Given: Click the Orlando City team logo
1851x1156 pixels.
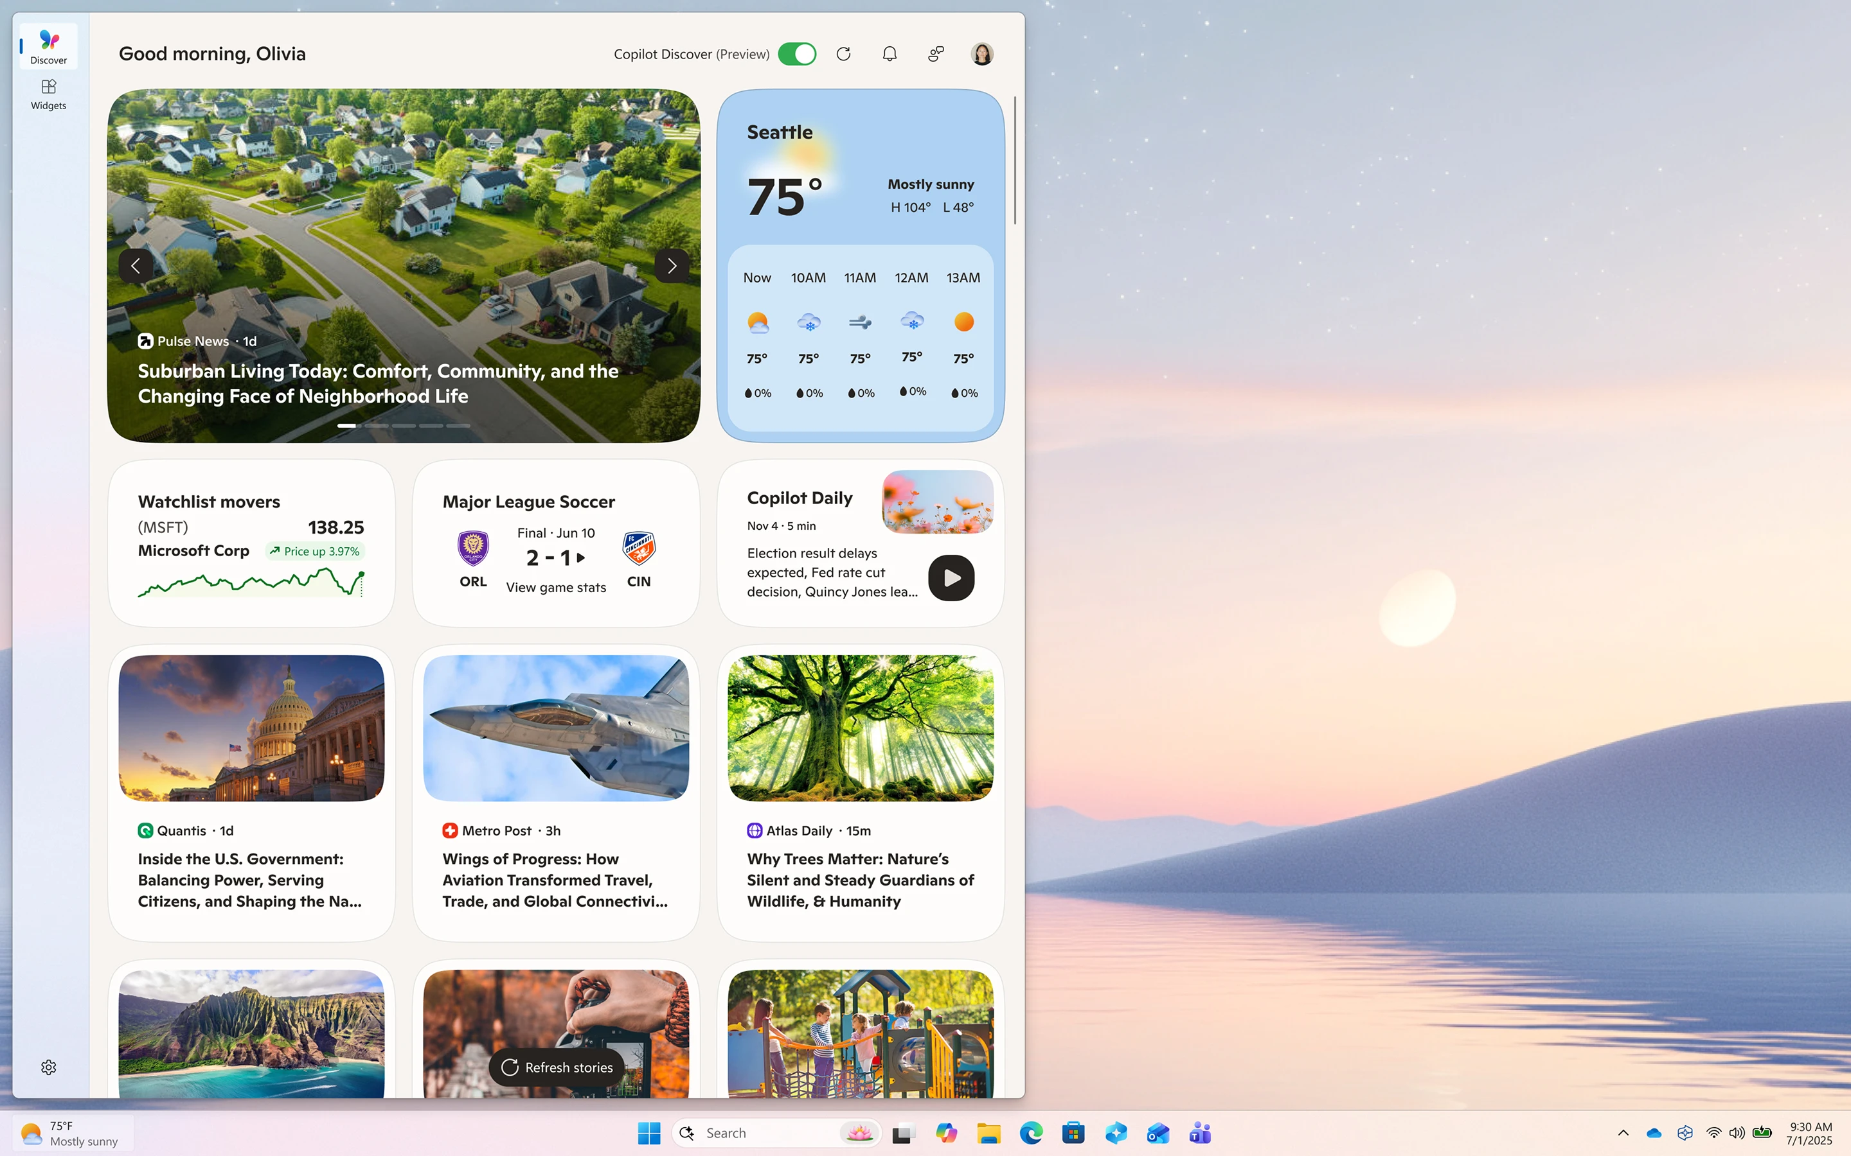Looking at the screenshot, I should point(472,547).
